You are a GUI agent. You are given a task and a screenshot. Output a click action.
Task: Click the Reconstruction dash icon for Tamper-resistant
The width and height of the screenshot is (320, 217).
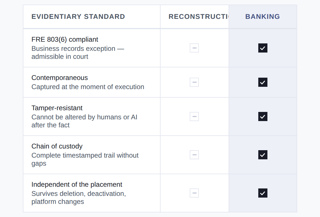(x=194, y=116)
